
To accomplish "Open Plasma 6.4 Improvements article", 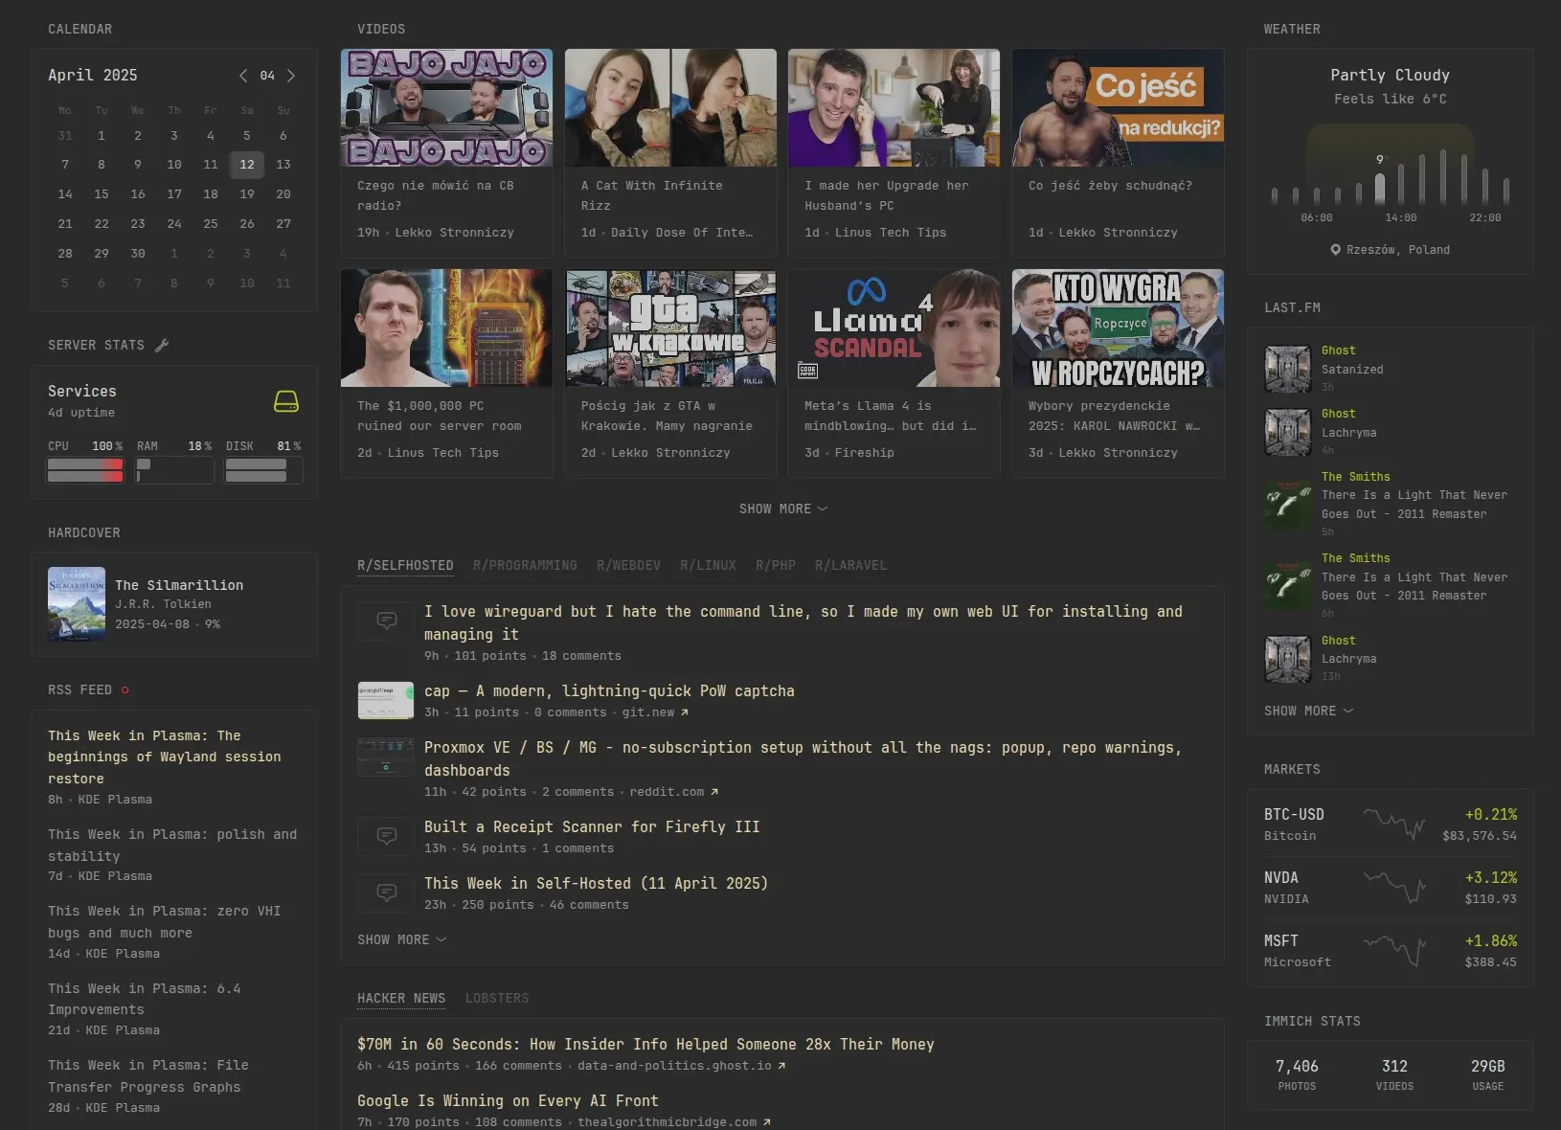I will point(144,999).
